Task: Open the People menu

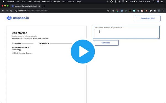Action: click(x=57, y=1)
